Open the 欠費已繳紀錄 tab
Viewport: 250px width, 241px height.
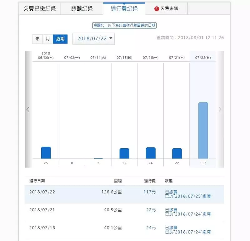point(40,8)
